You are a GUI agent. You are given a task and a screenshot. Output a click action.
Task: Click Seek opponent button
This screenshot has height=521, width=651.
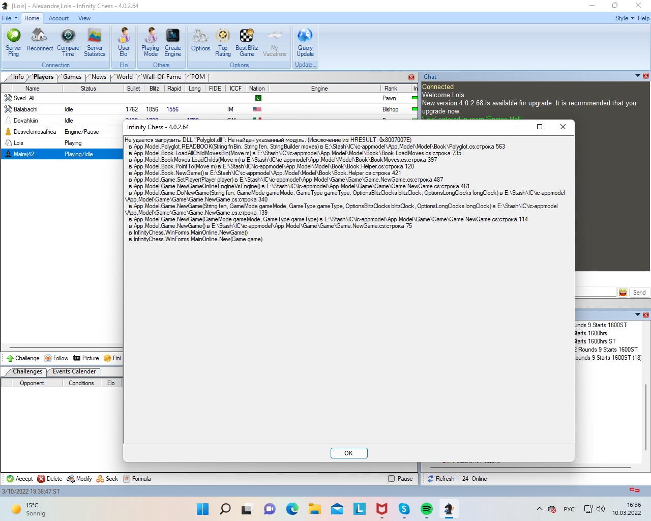tap(107, 479)
